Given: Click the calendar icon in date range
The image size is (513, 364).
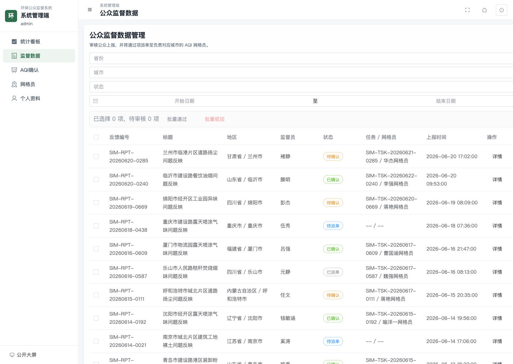Looking at the screenshot, I should click(95, 101).
